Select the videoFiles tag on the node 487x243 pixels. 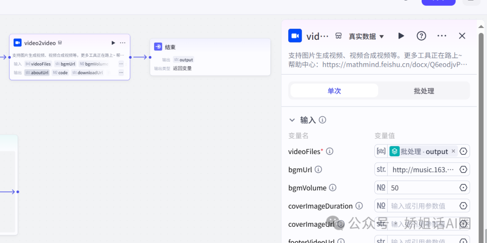(x=38, y=64)
